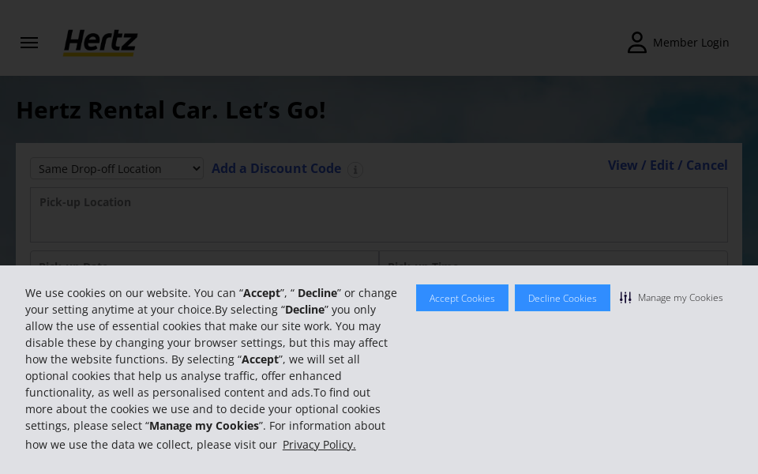Click the Member Login label
The width and height of the screenshot is (758, 474).
click(691, 42)
